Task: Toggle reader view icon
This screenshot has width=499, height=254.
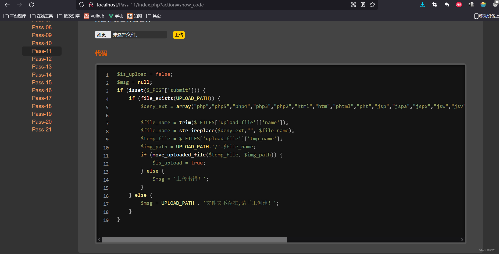Action: click(x=363, y=5)
